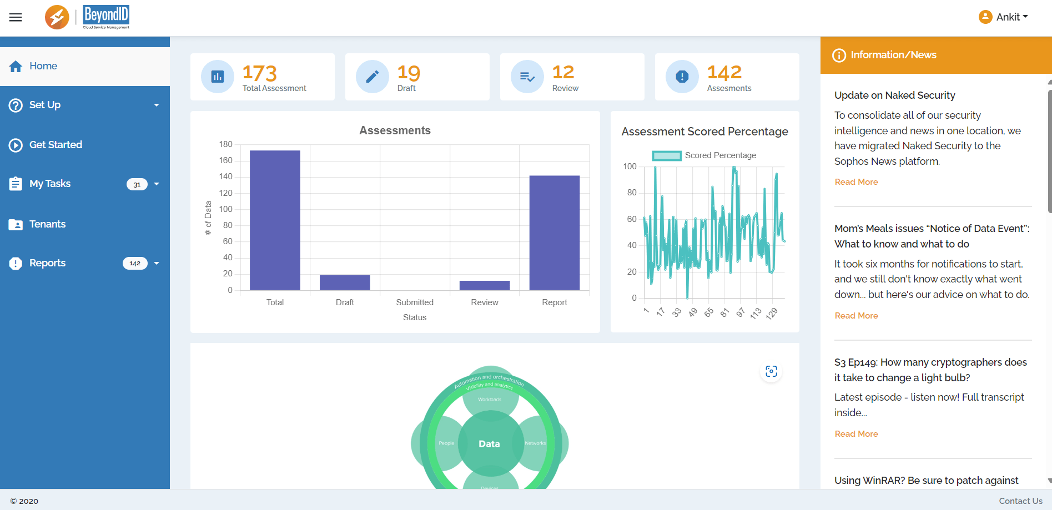Screen dimensions: 1052x510
Task: Open the Ankit user dropdown
Action: 1011,17
